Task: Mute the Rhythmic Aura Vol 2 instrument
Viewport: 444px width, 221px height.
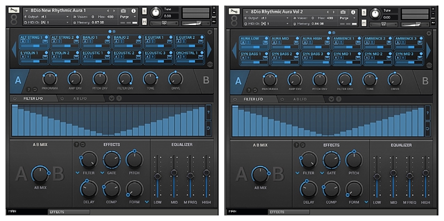Action: 364,23
